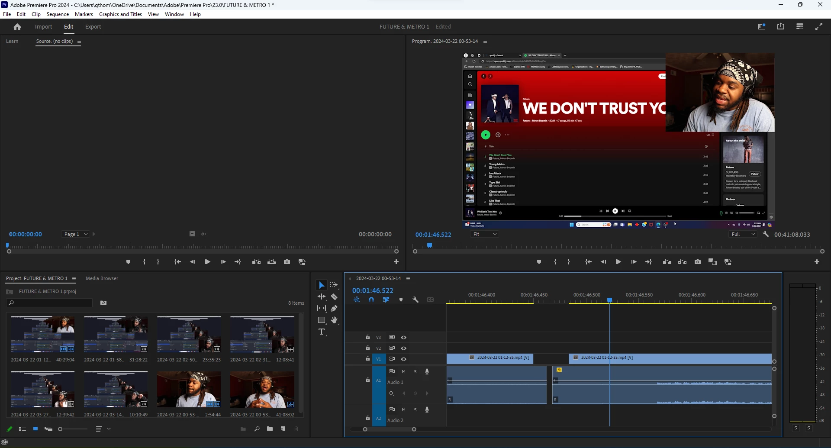Open the Full playback resolution dropdown
The width and height of the screenshot is (831, 448).
[x=742, y=234]
